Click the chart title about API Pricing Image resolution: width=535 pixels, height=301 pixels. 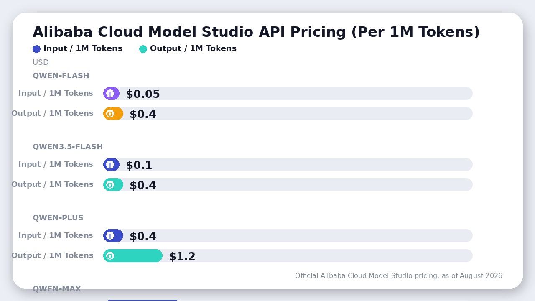pos(256,32)
